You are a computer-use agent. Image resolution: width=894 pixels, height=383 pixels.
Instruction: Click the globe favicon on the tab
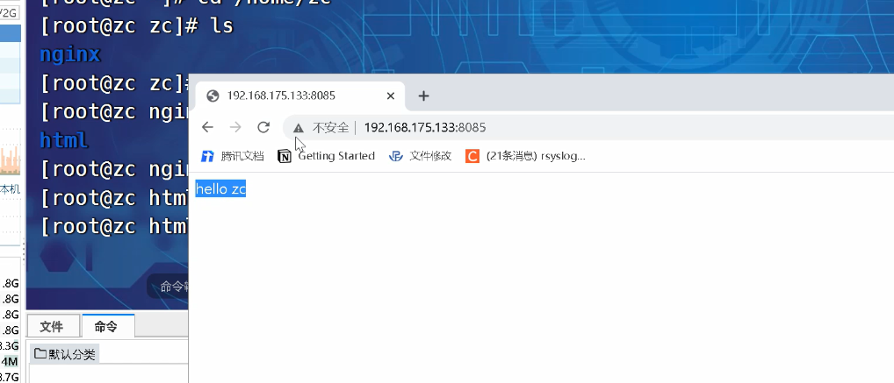[x=213, y=96]
